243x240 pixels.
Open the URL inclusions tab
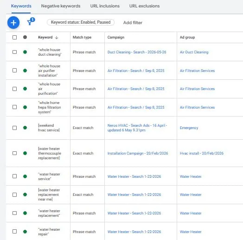click(x=105, y=6)
